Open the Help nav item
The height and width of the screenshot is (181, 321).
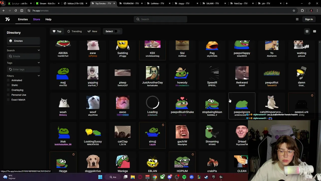48,19
